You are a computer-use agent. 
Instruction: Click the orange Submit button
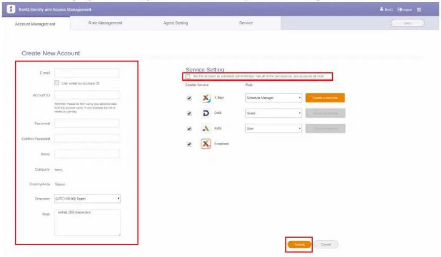[x=299, y=244]
